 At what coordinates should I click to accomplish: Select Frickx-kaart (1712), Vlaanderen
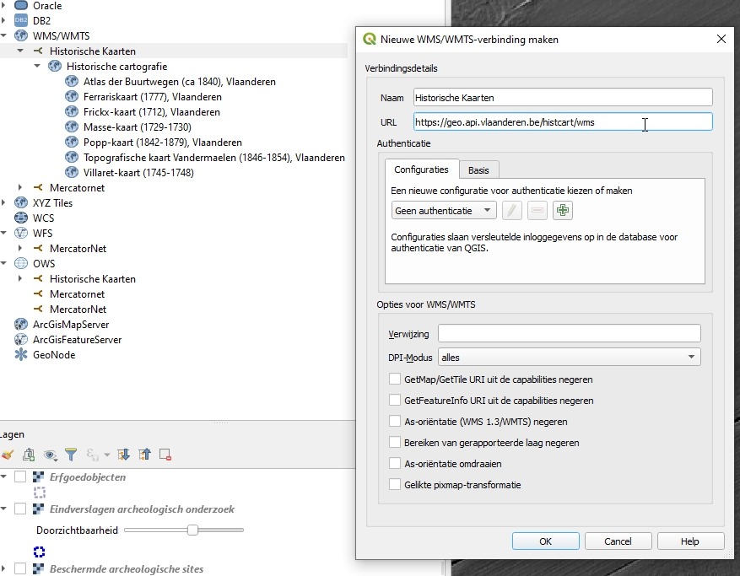pos(152,112)
